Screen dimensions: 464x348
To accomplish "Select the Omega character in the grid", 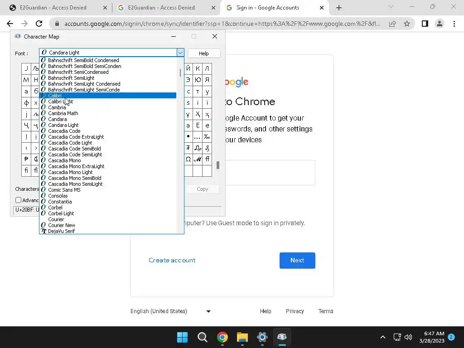I will 188,159.
